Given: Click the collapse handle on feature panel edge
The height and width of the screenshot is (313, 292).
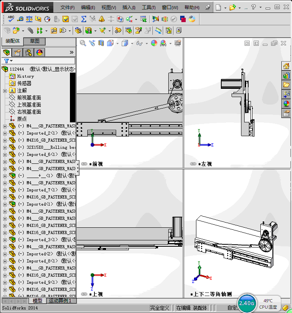Looking at the screenshot, I should pos(77,168).
